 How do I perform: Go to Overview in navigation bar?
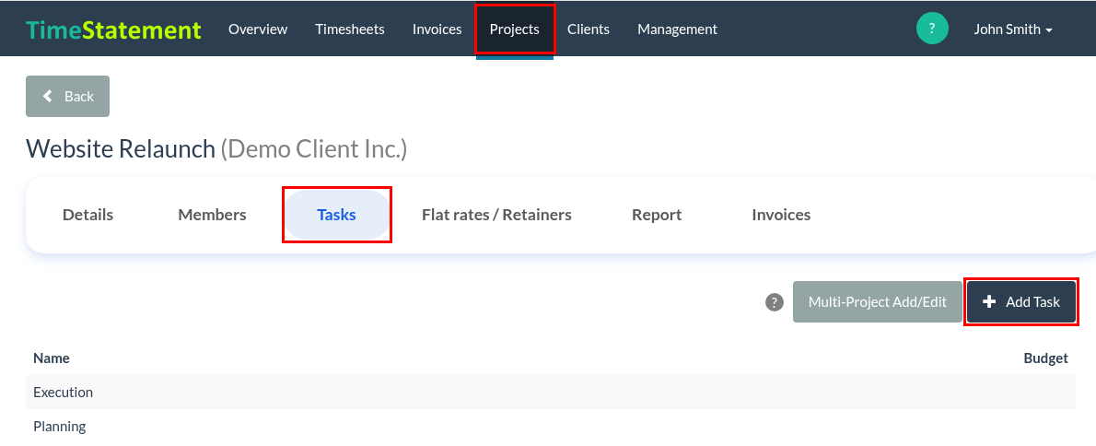pos(258,29)
